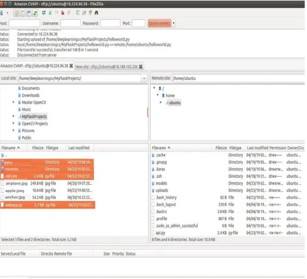Open file search with binoculars icon
Screen dimensions: 307x279
pyautogui.click(x=97, y=13)
